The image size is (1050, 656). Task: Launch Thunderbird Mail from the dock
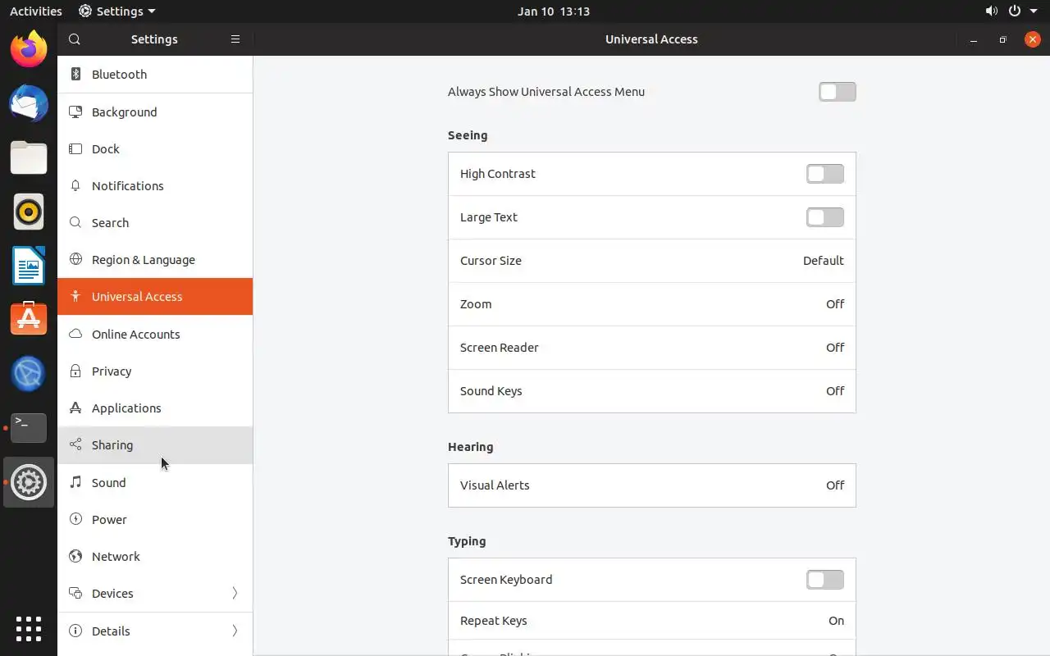pyautogui.click(x=29, y=103)
